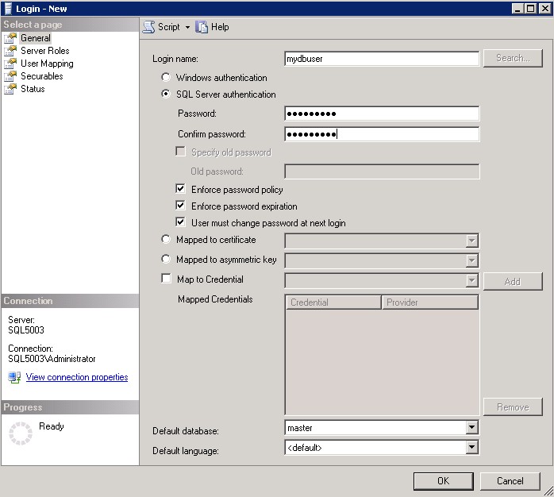This screenshot has width=554, height=497.
Task: Select the General page icon
Action: (x=10, y=38)
